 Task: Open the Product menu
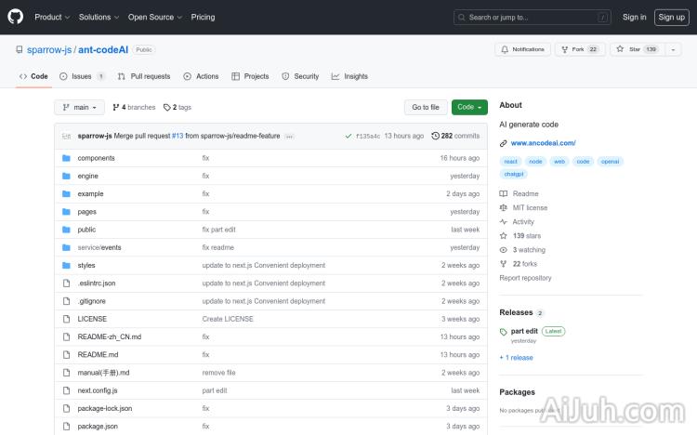[x=51, y=17]
